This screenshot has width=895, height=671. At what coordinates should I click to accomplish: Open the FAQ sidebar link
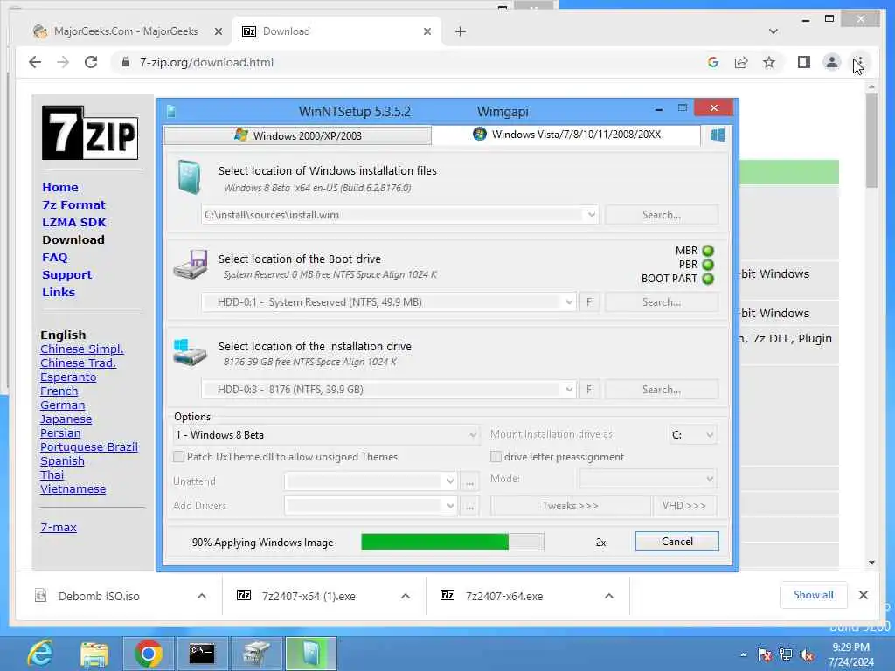[x=55, y=258]
